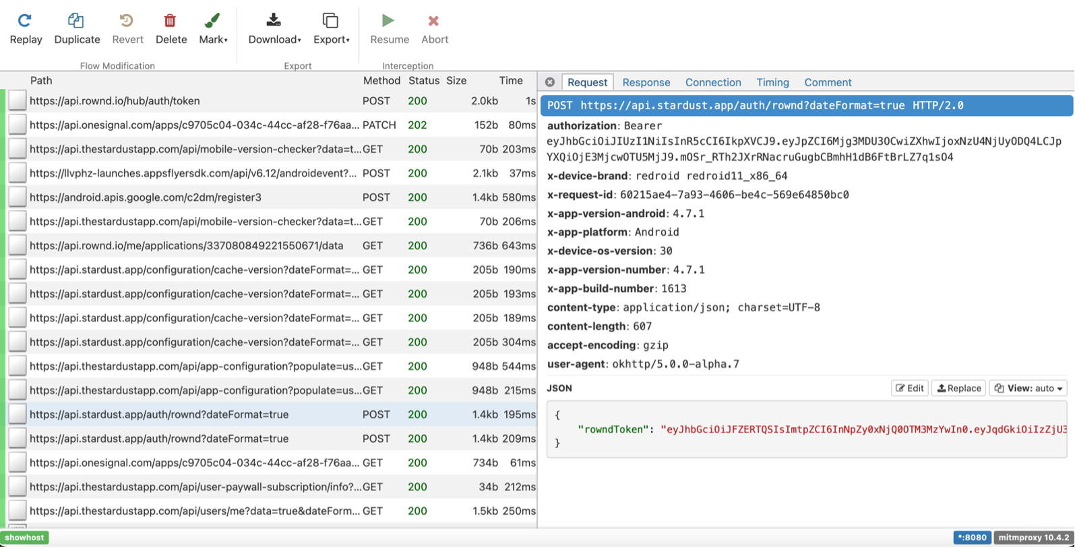1075x549 pixels.
Task: Check the box for api.rownd.io/hub/auth/token flow
Action: pos(18,101)
